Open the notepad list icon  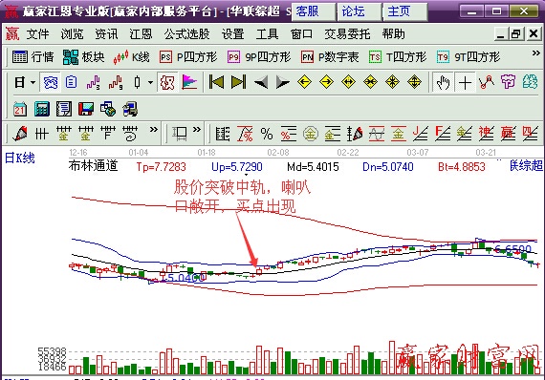[x=64, y=109]
